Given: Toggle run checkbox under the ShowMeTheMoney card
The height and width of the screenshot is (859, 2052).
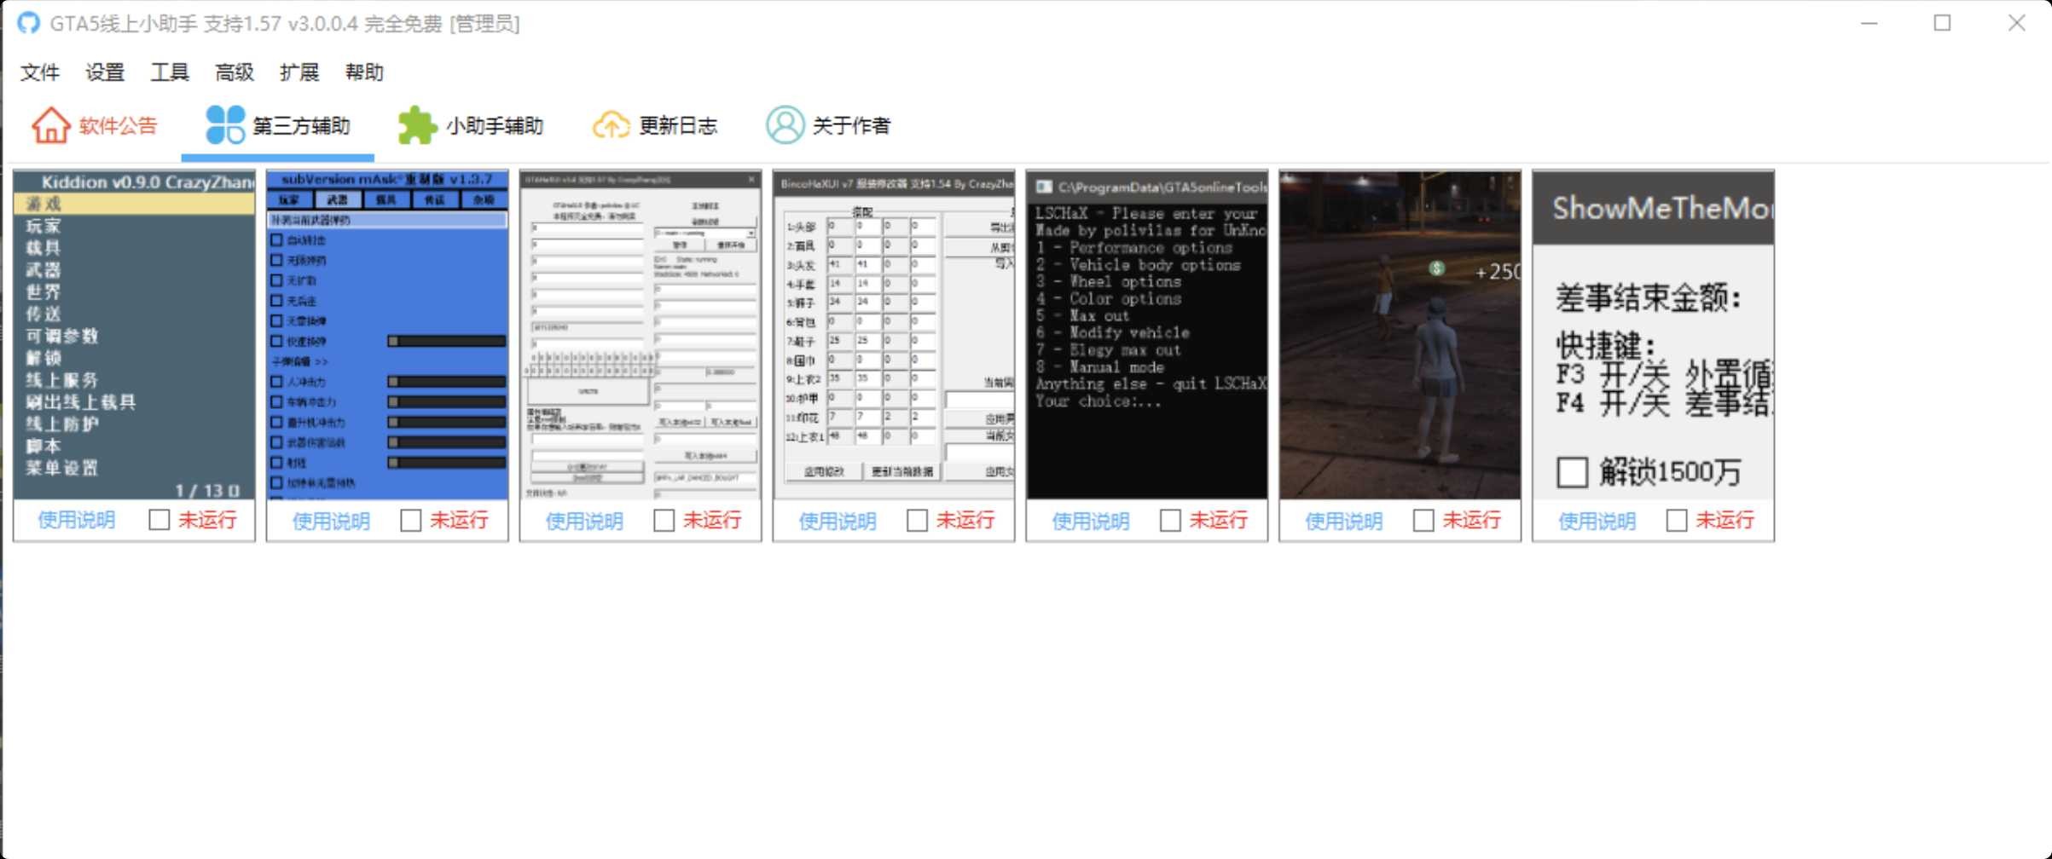Looking at the screenshot, I should click(x=1677, y=520).
